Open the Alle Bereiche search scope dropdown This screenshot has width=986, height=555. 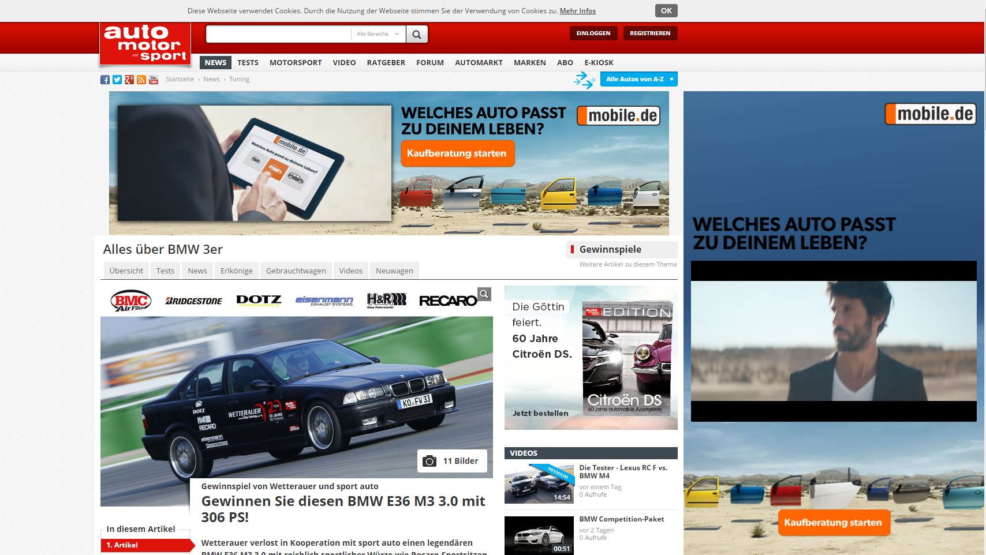pyautogui.click(x=378, y=34)
